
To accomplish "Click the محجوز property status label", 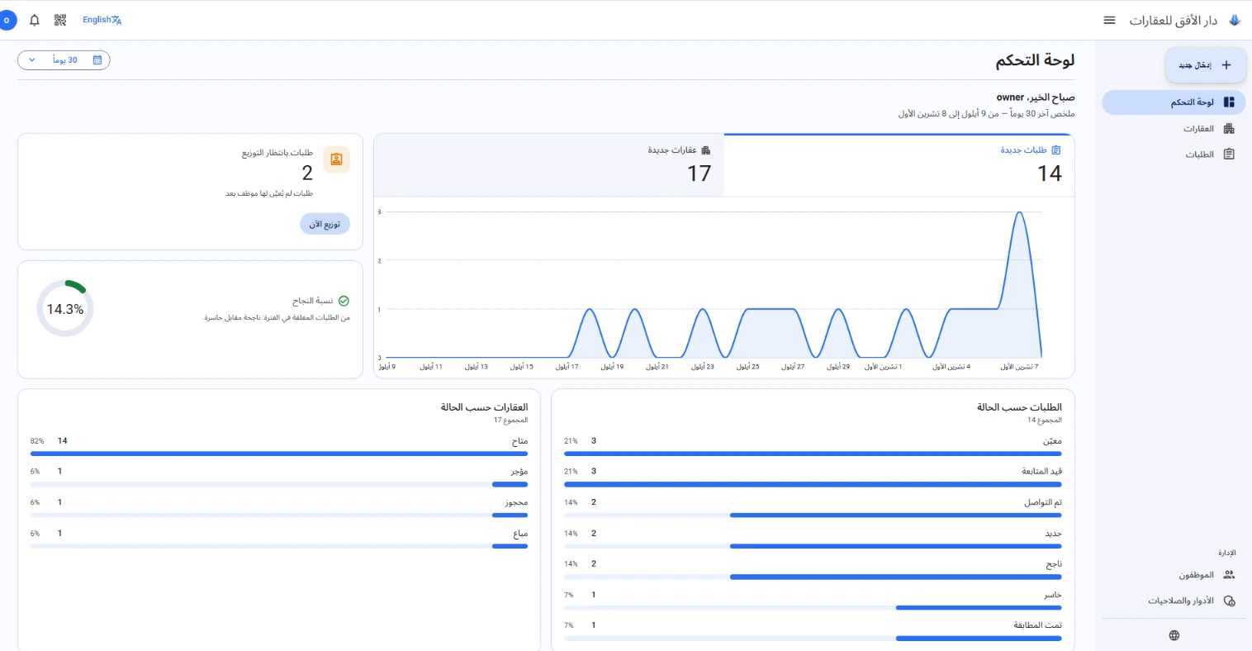I will 516,502.
